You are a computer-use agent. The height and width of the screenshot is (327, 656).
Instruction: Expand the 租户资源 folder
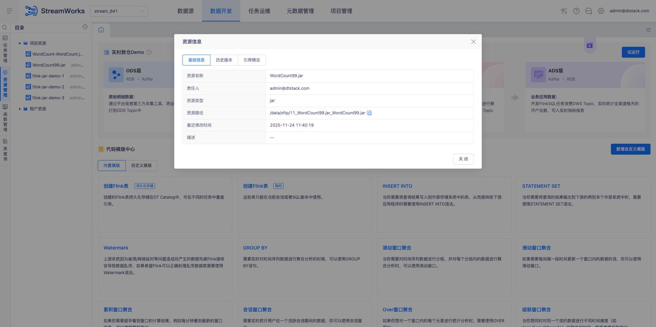[x=20, y=109]
